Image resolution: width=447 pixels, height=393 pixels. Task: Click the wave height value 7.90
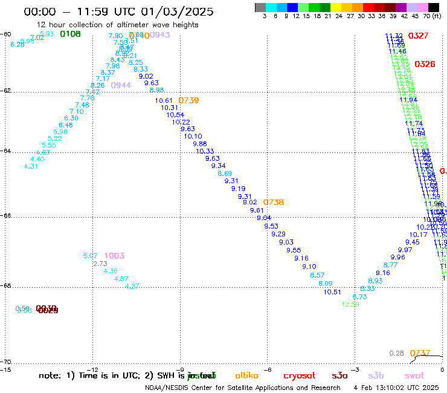[x=116, y=36]
